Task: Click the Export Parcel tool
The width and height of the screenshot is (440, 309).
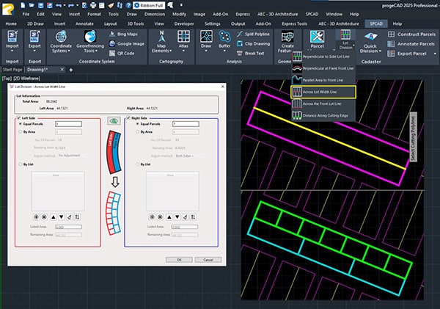Action: click(407, 54)
